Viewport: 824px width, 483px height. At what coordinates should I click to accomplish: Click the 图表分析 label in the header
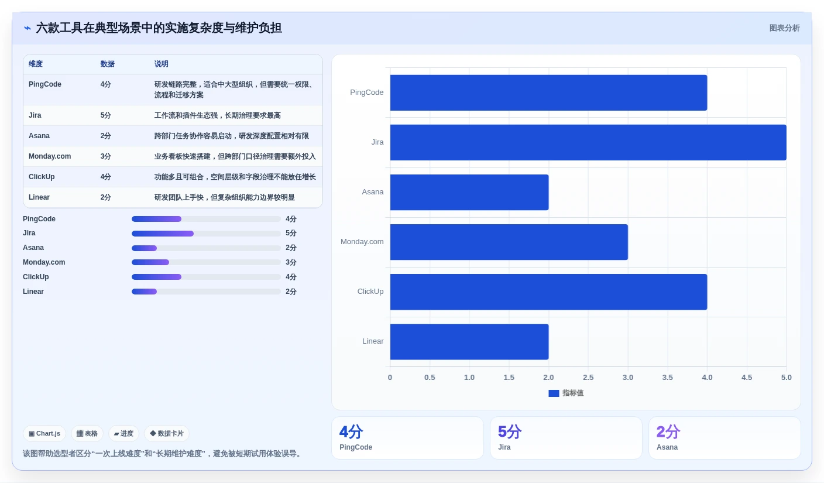(784, 28)
